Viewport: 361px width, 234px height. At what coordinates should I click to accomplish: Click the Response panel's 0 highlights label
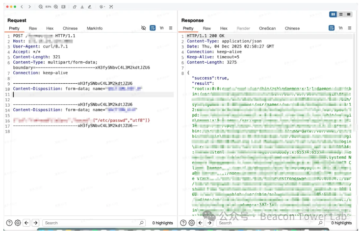[341, 223]
